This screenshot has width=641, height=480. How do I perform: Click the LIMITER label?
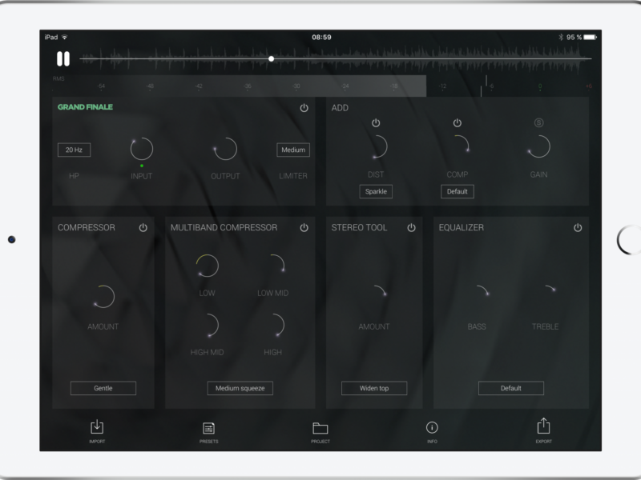point(293,176)
